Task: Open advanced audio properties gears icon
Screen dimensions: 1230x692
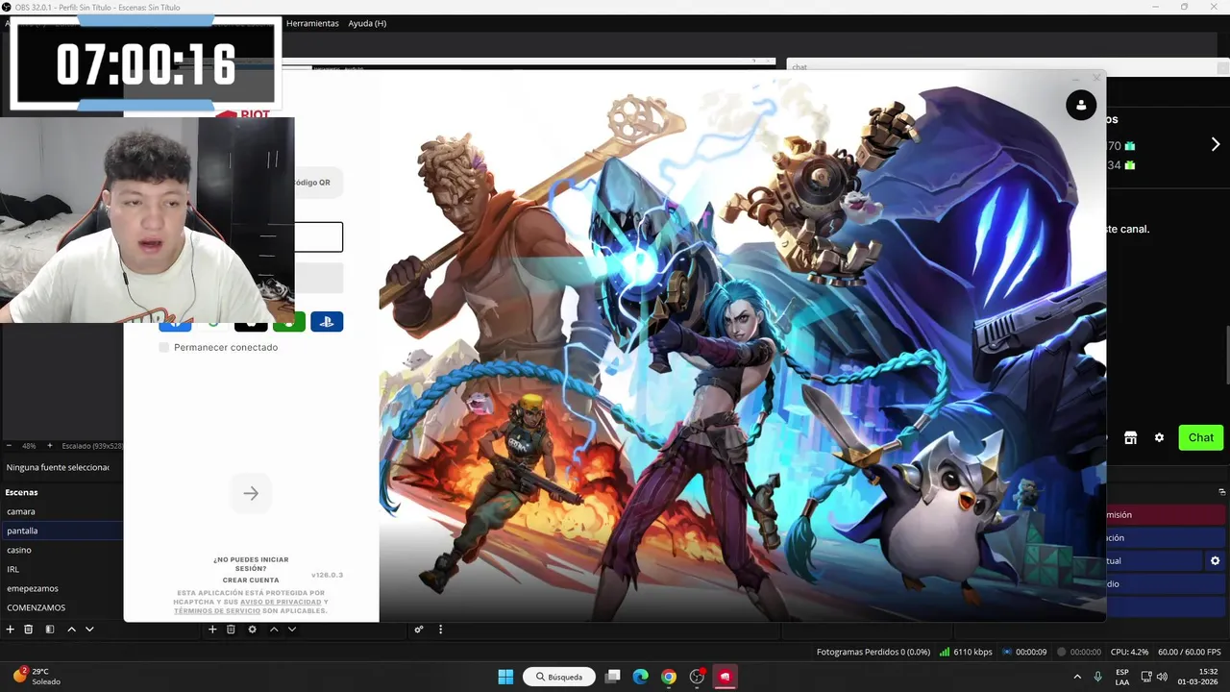Action: coord(419,630)
